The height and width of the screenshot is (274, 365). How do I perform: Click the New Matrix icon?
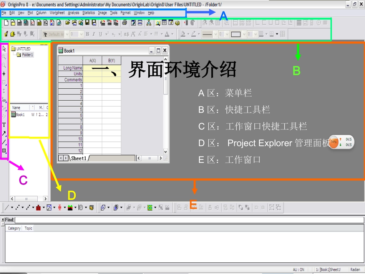pyautogui.click(x=39, y=23)
